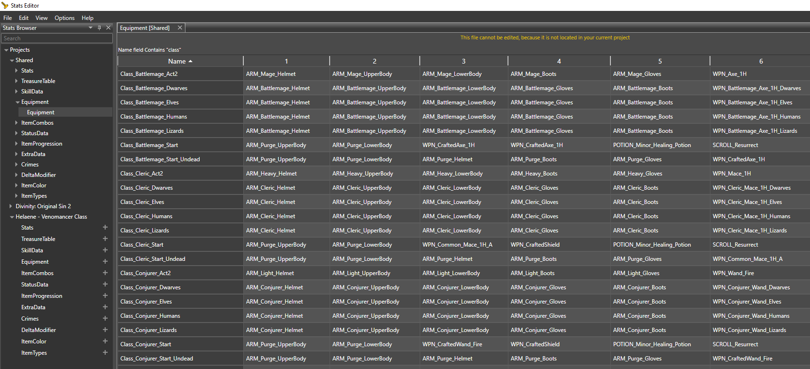Add new SkillData file via plus icon
810x369 pixels.
coord(105,250)
